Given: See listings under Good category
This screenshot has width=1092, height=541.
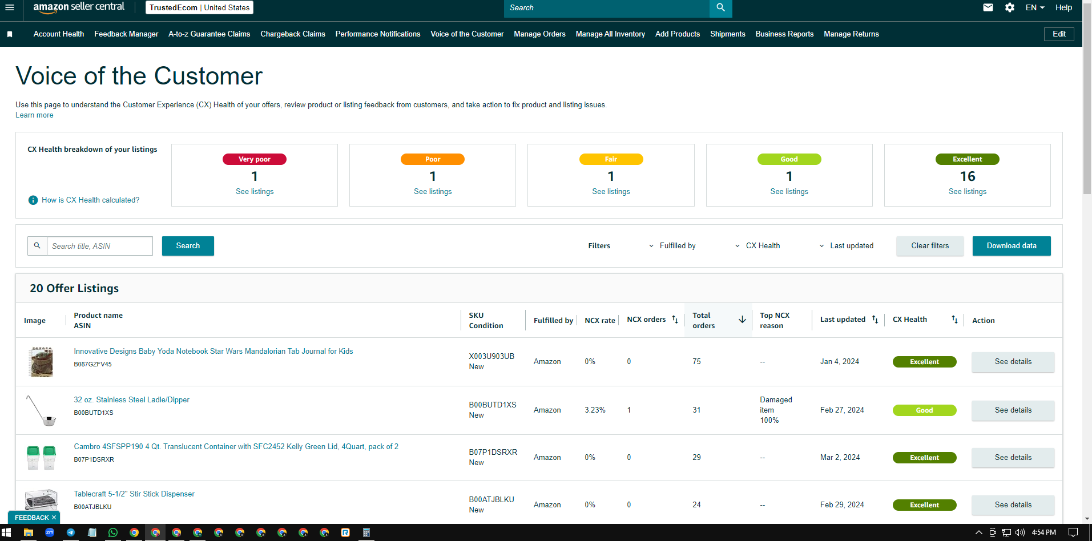Looking at the screenshot, I should coord(789,192).
